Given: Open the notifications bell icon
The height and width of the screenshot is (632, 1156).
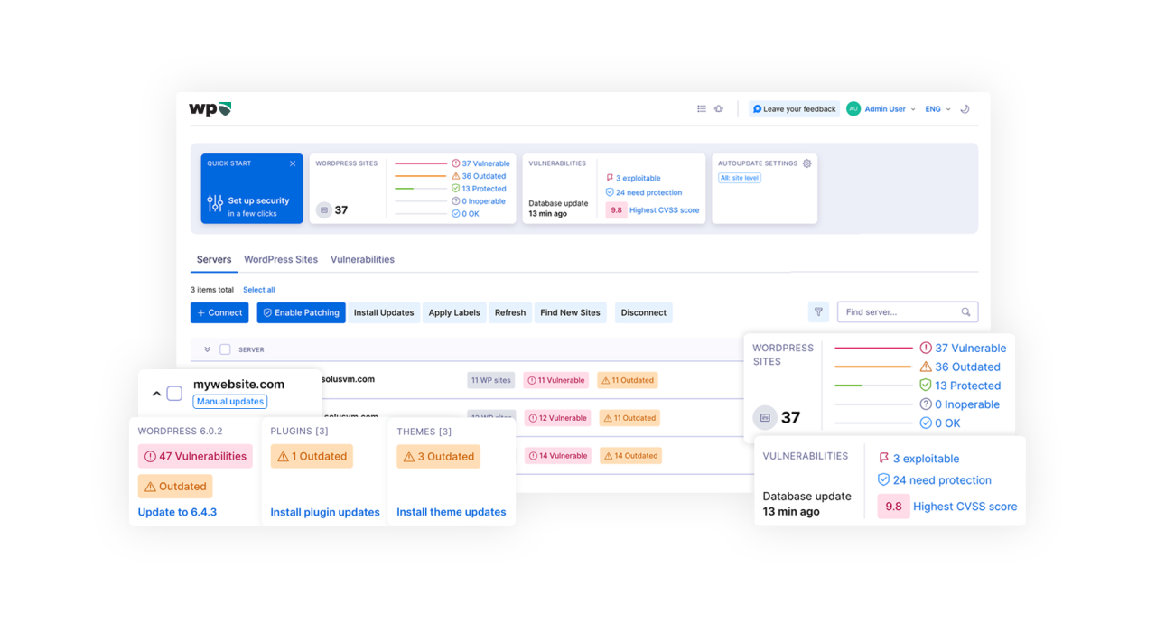Looking at the screenshot, I should [719, 108].
